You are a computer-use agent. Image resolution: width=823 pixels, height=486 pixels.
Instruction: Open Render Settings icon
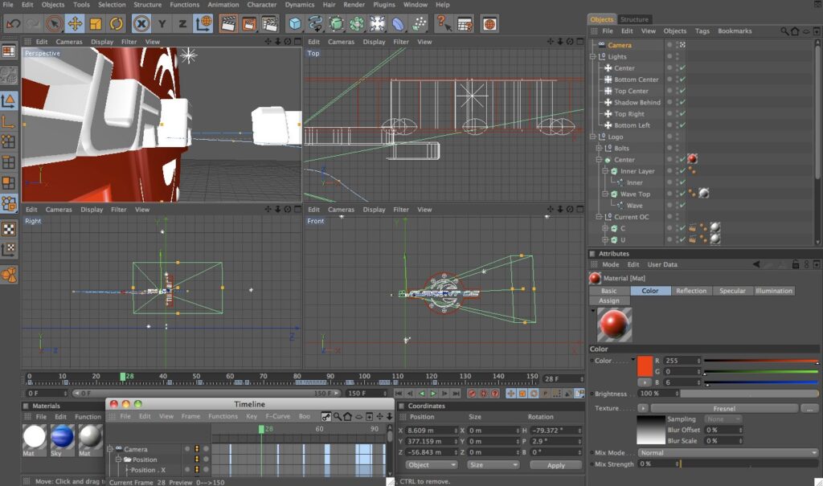270,23
